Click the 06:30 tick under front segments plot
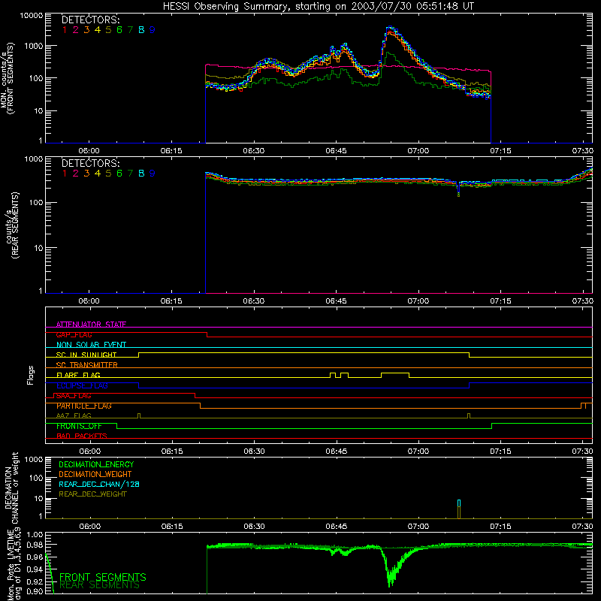 click(253, 151)
